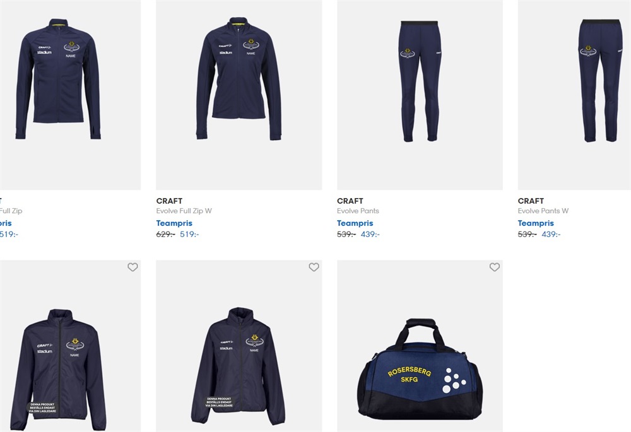Screen dimensions: 631x432
Task: Open the Evolve Pants product image
Action: 420,95
